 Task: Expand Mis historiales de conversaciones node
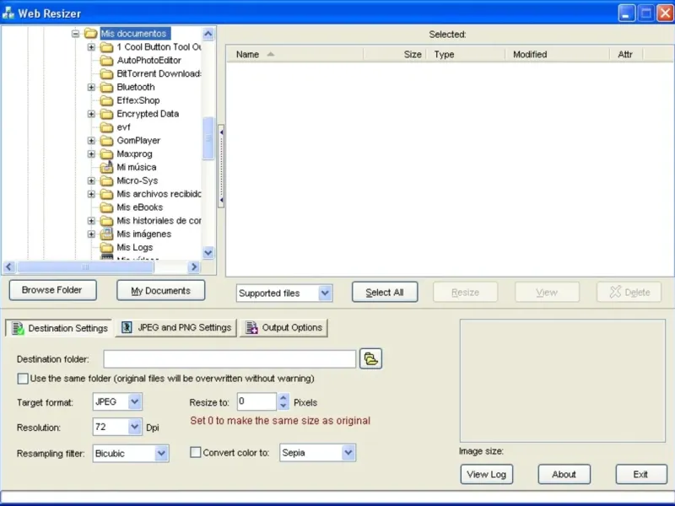tap(91, 220)
